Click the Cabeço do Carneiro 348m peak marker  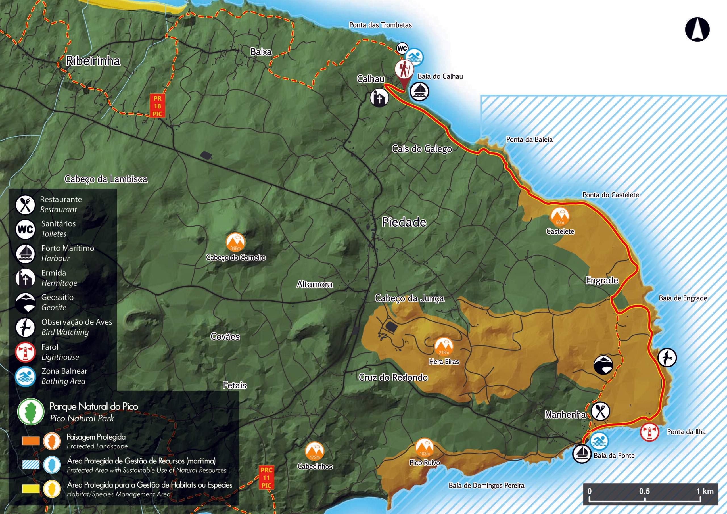[x=236, y=242]
